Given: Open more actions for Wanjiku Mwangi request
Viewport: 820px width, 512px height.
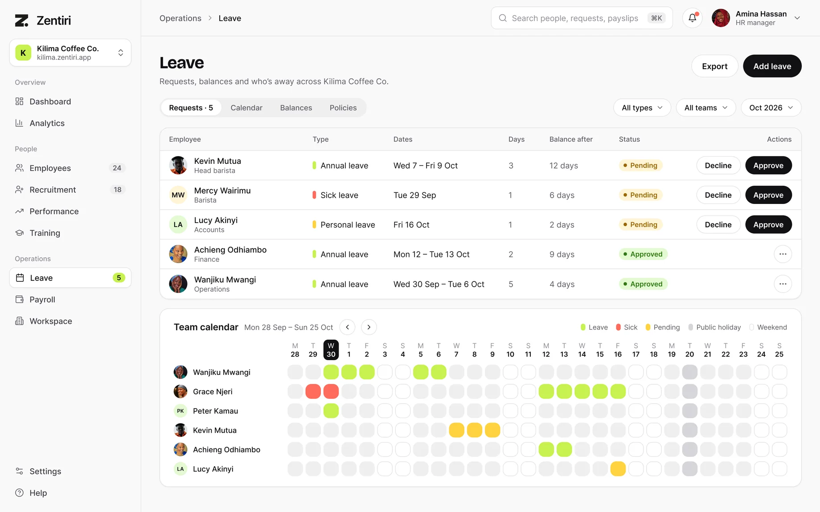Looking at the screenshot, I should [783, 284].
